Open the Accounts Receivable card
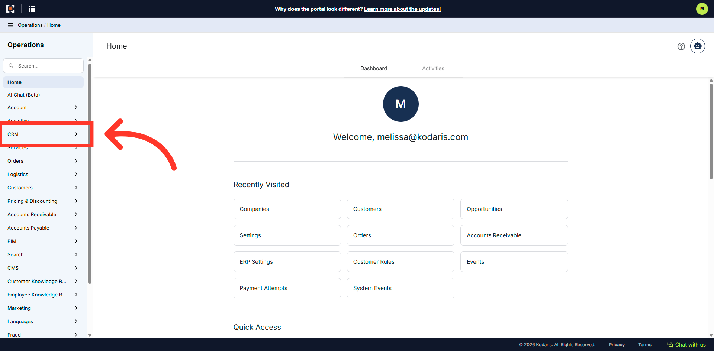 click(x=514, y=235)
